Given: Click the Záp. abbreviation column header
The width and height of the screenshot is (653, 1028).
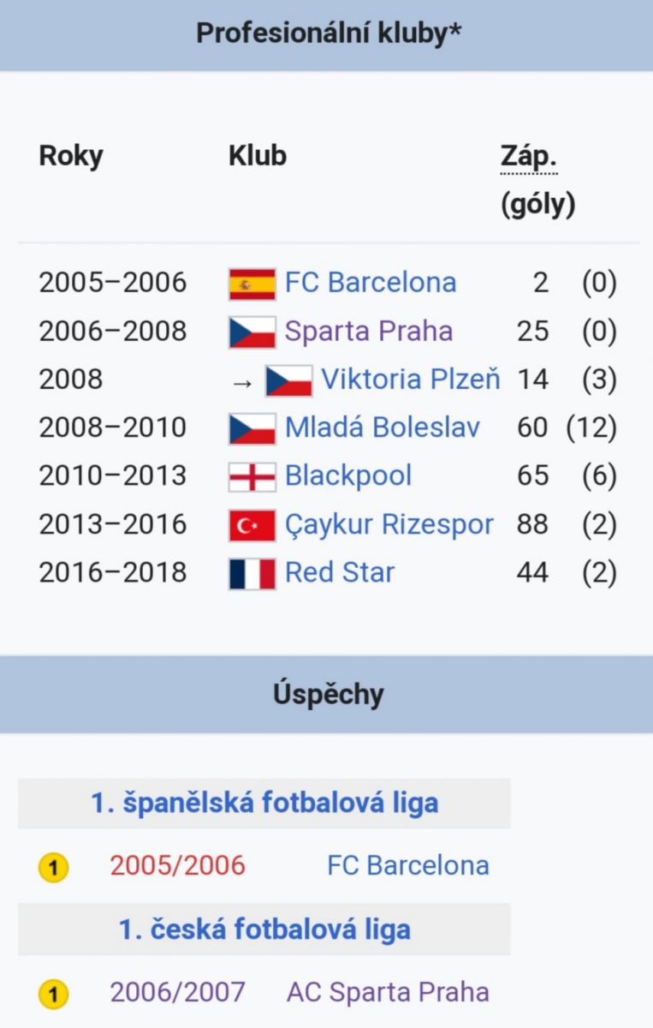Looking at the screenshot, I should pyautogui.click(x=529, y=157).
